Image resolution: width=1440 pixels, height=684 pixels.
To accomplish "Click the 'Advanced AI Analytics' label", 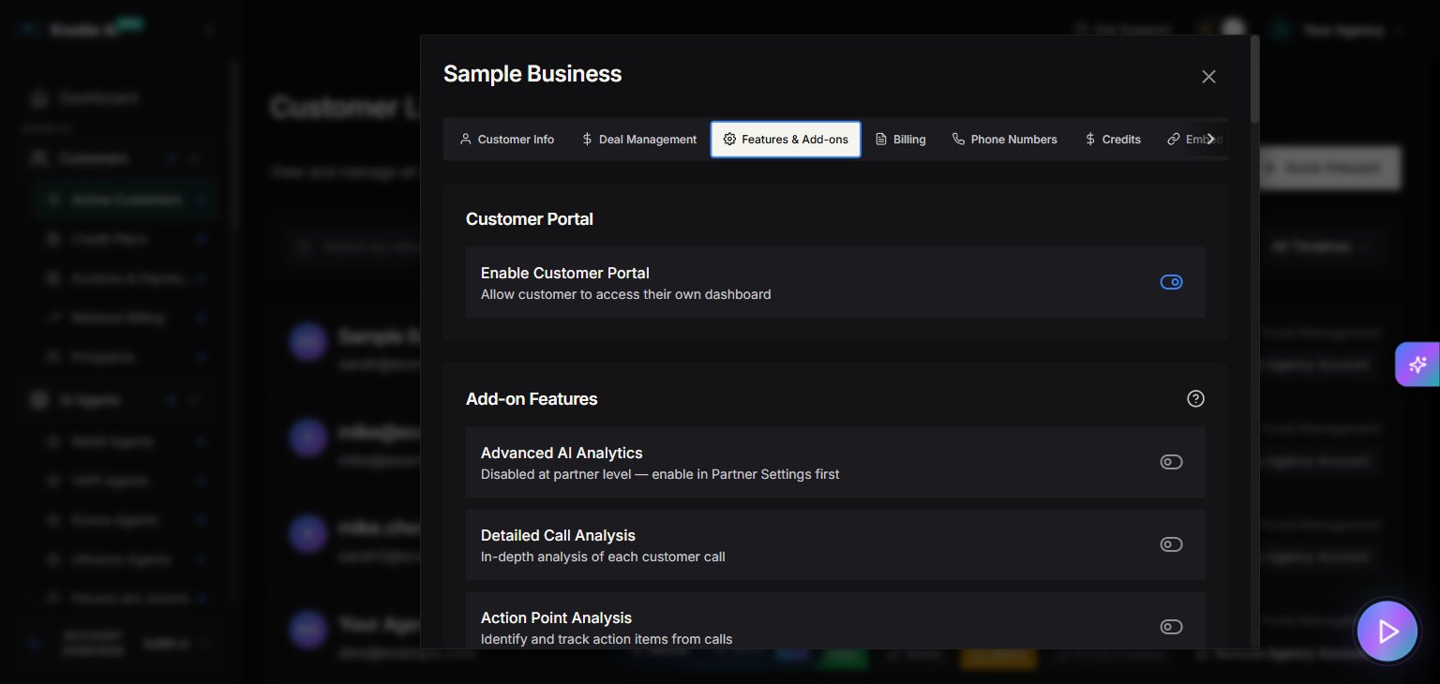I will tap(562, 454).
